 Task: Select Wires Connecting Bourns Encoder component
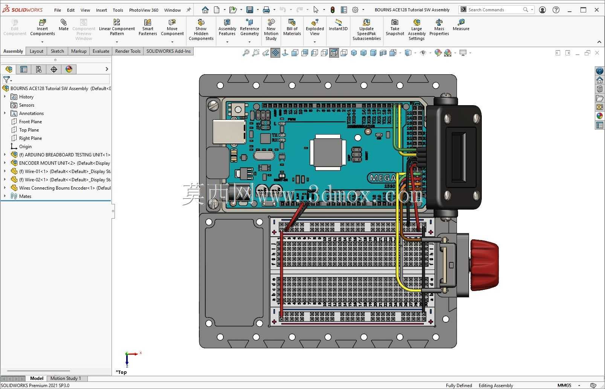point(61,188)
